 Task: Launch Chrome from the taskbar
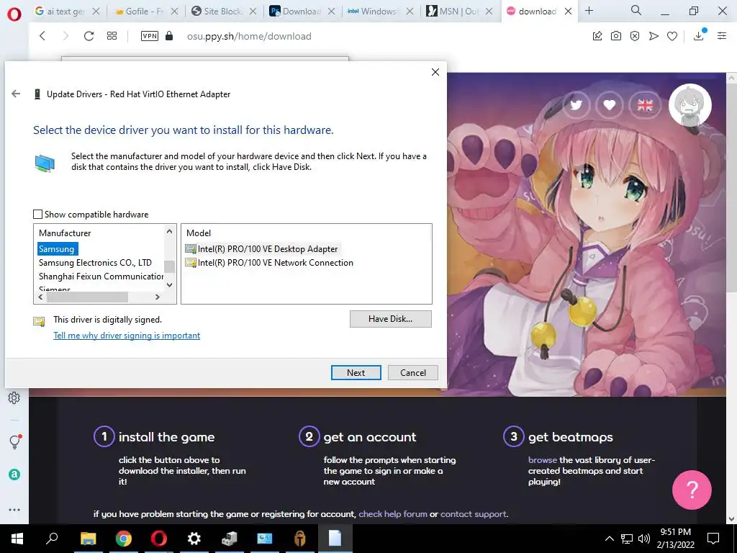(124, 539)
